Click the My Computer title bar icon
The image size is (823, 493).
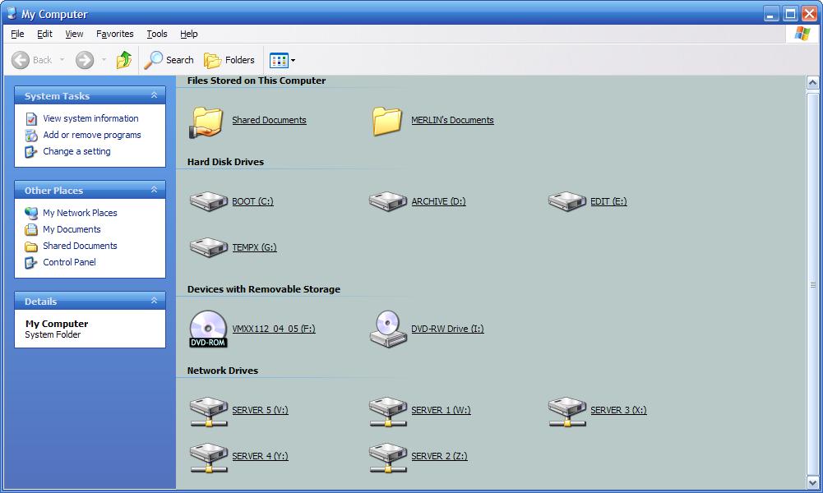pyautogui.click(x=12, y=13)
